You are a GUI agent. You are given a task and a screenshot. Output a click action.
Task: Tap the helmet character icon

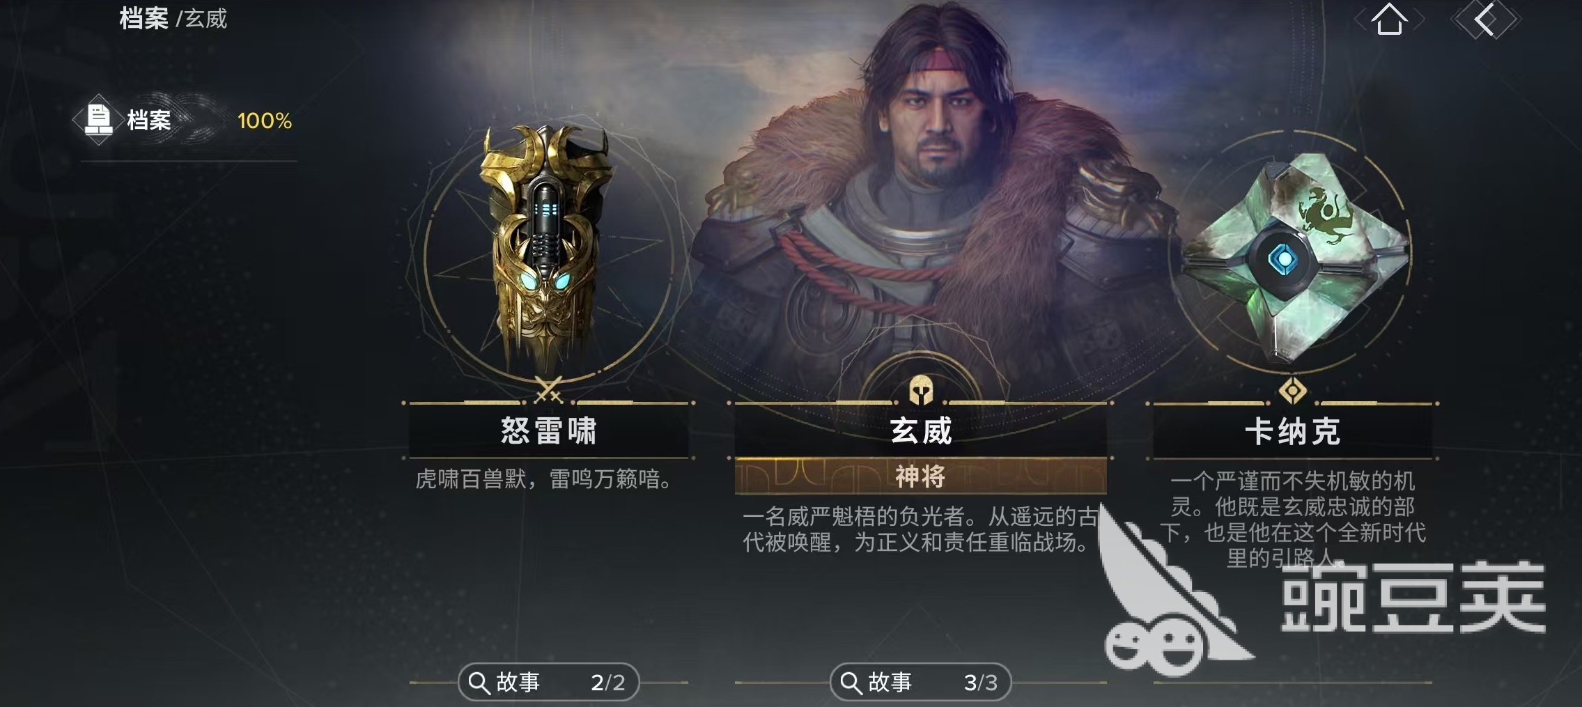pyautogui.click(x=921, y=391)
